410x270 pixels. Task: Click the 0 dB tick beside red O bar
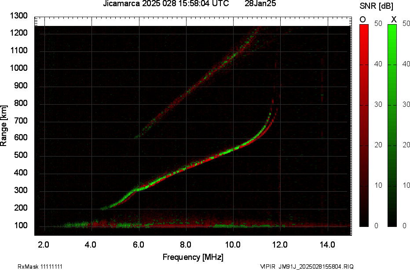click(376, 226)
